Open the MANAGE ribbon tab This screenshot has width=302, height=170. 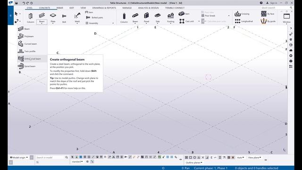point(127,8)
